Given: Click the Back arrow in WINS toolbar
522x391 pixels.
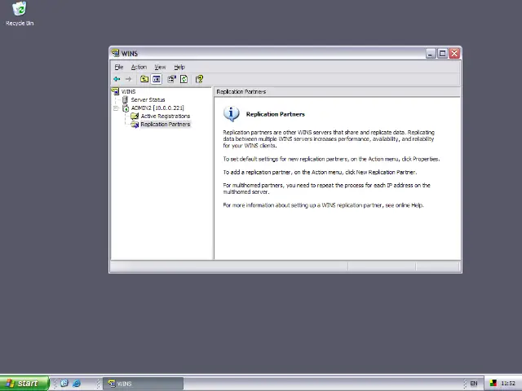Looking at the screenshot, I should coord(117,79).
